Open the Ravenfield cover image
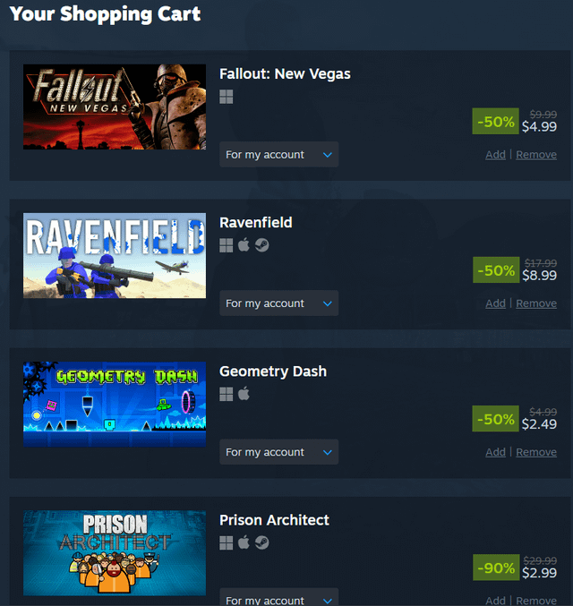573x606 pixels. click(115, 256)
